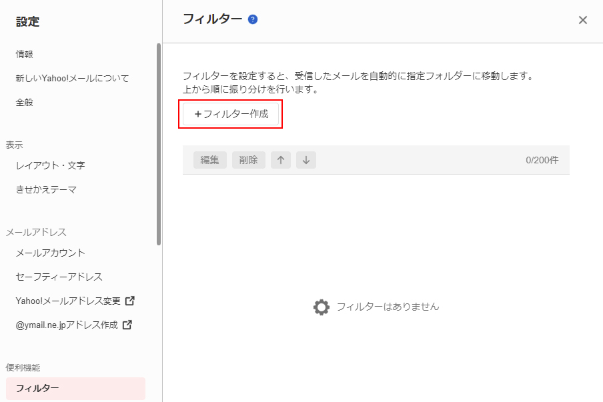Click the external-link icon beside @ymail.ne.jpアドレス作成

pos(127,325)
